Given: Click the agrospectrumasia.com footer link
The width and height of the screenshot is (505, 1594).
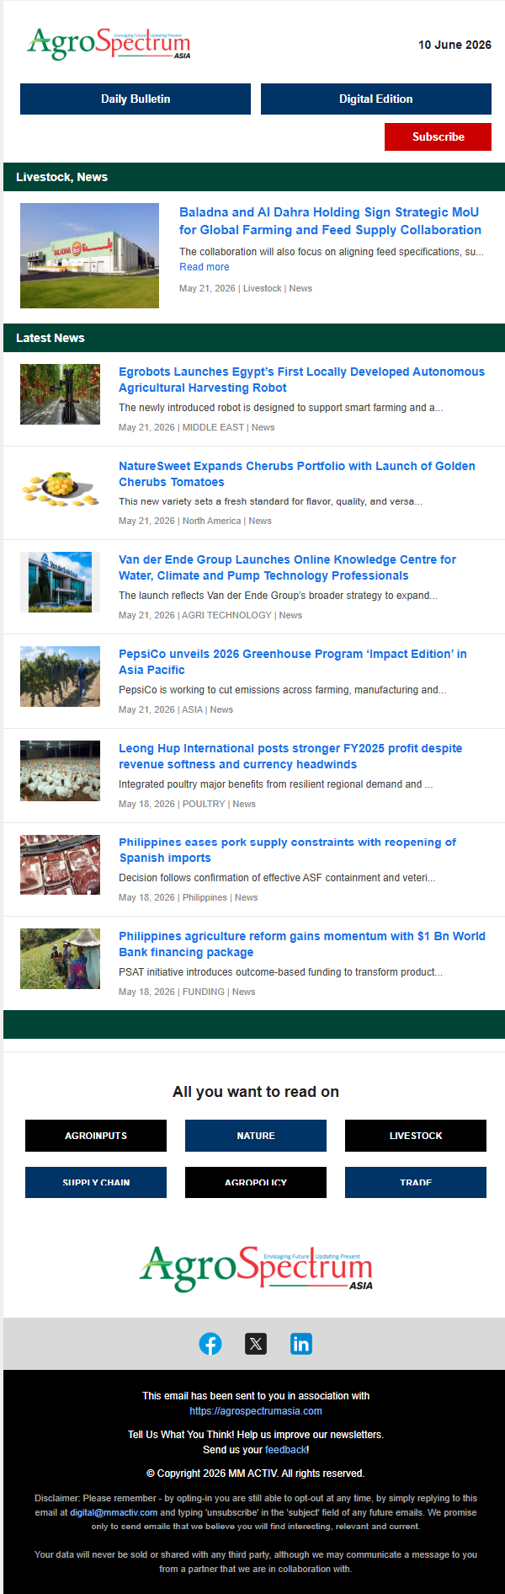Looking at the screenshot, I should pyautogui.click(x=256, y=1411).
